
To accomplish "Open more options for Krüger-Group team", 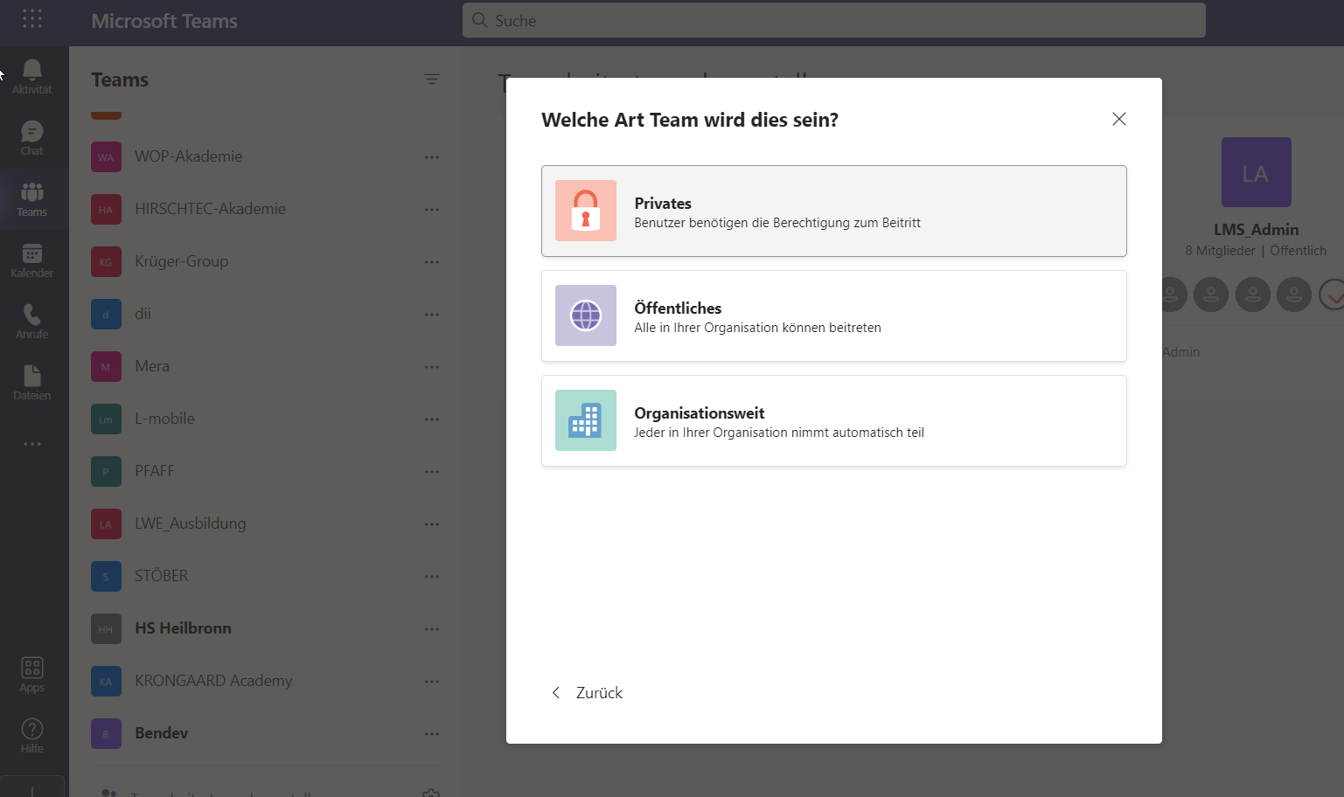I will [x=432, y=262].
